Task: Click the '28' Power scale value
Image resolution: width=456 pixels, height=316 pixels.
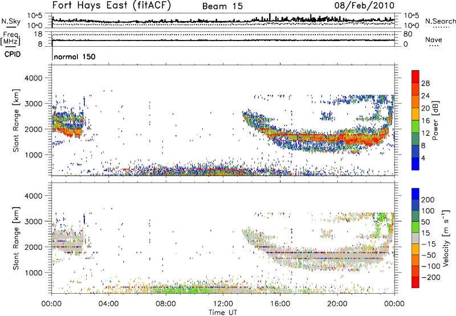Action: coord(425,83)
